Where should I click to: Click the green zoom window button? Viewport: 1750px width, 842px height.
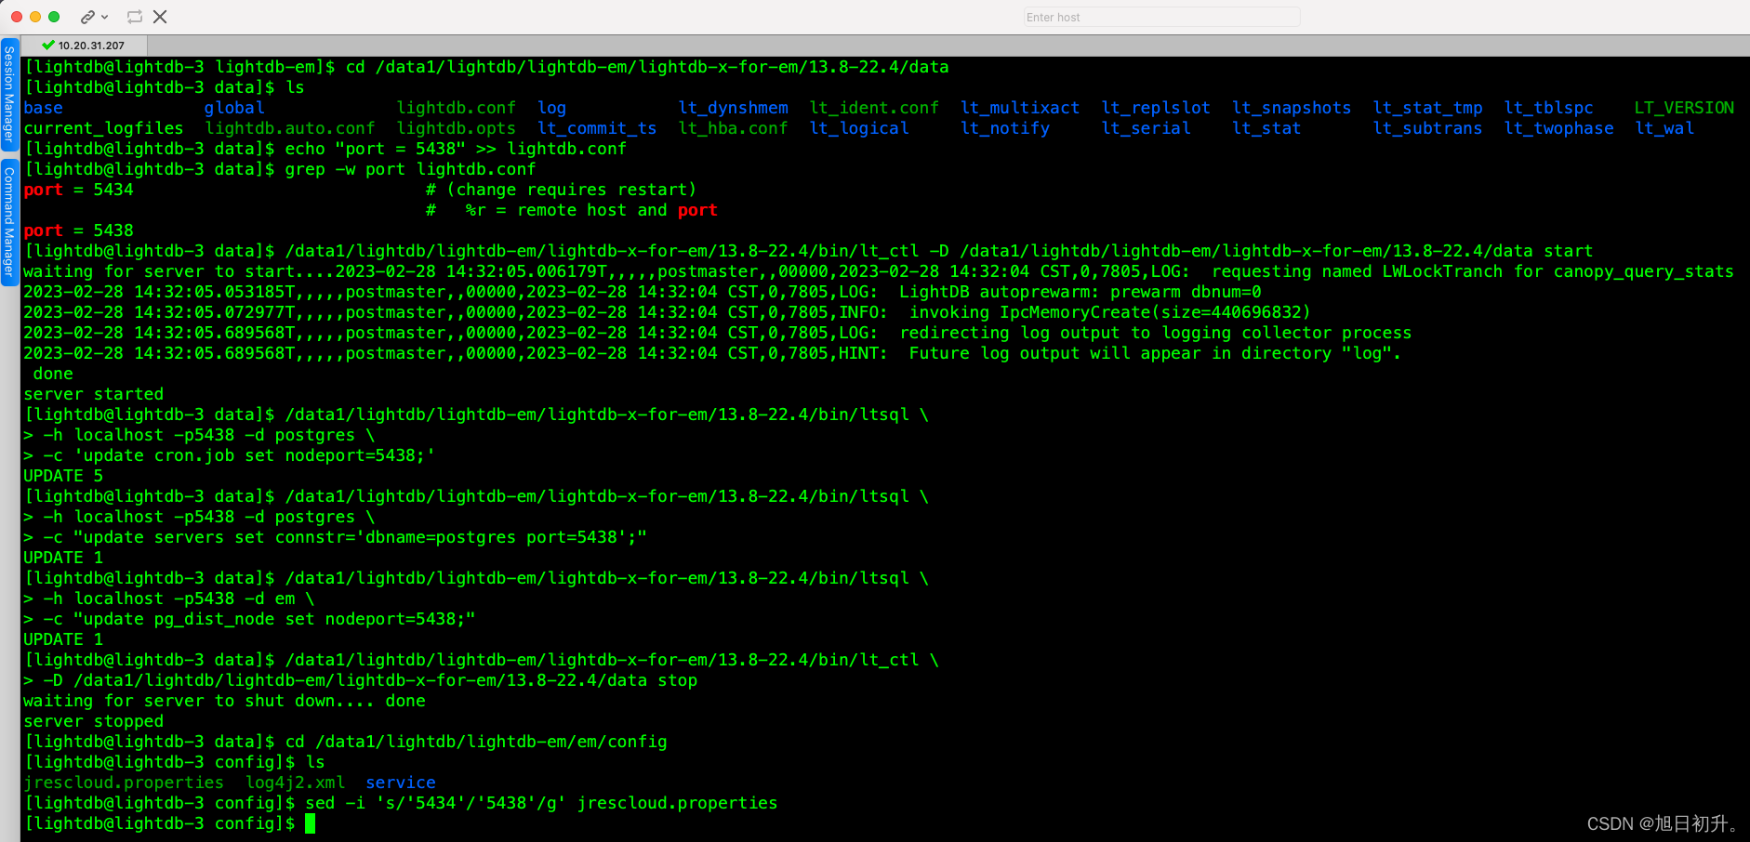(x=54, y=17)
